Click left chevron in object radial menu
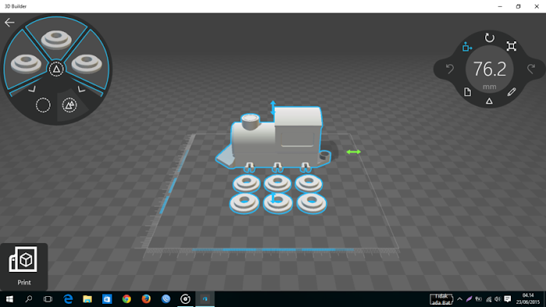The height and width of the screenshot is (307, 546). (x=32, y=90)
